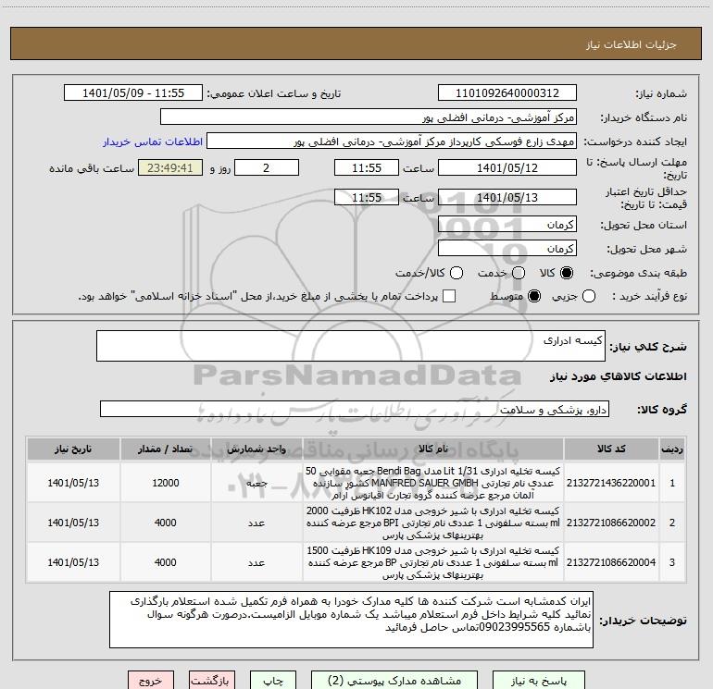The image size is (713, 689).
Task: Click the delivery province کرمان field
Action: 507,224
